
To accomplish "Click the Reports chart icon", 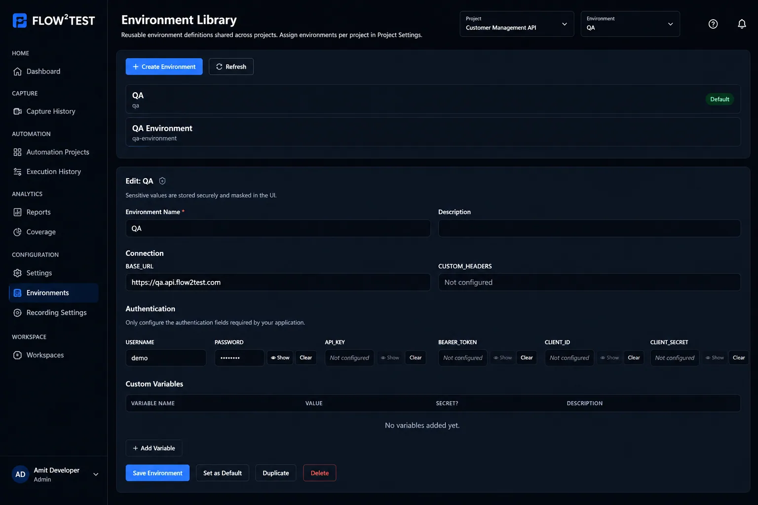I will (17, 212).
